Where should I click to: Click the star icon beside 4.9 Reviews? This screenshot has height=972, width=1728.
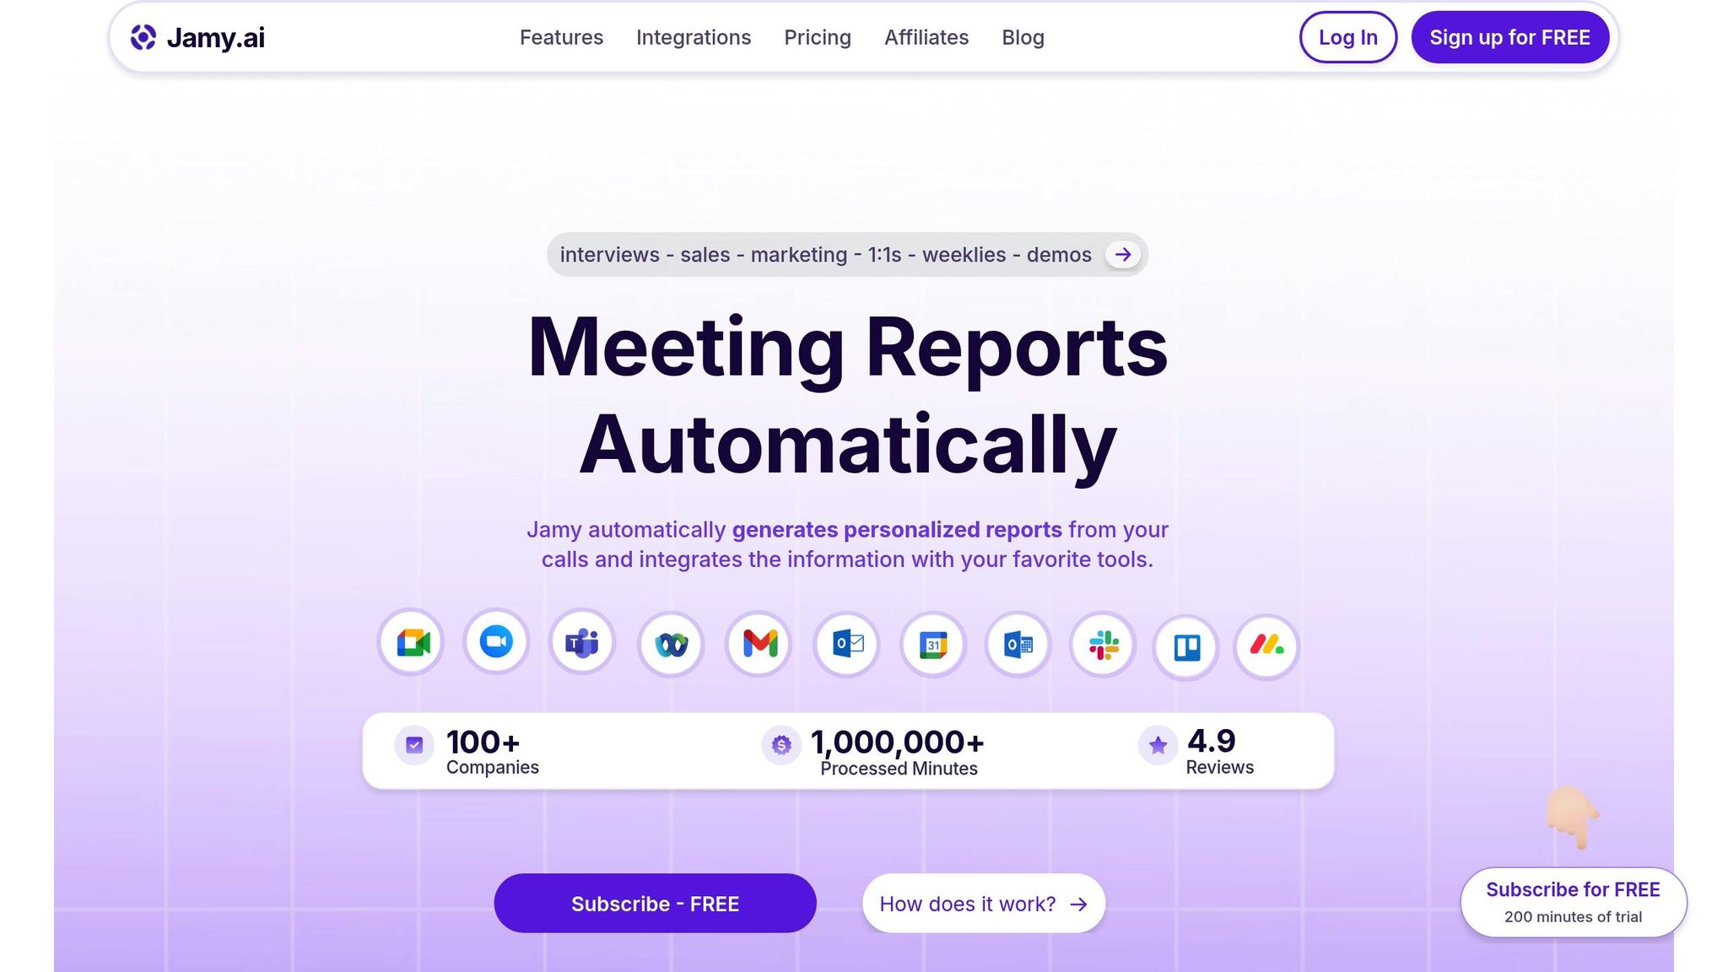(x=1158, y=745)
